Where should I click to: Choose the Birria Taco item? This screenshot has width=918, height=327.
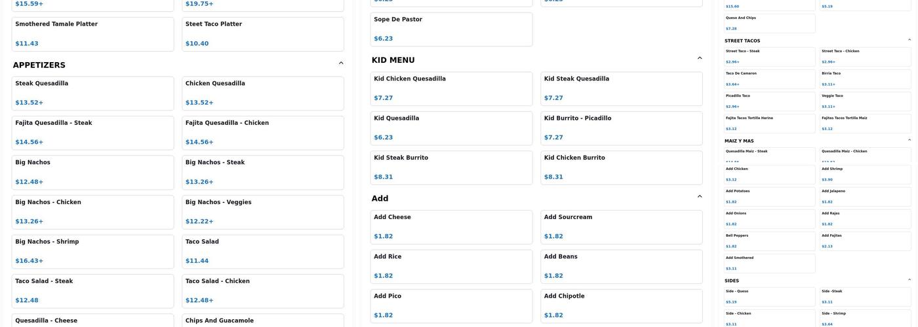click(865, 78)
